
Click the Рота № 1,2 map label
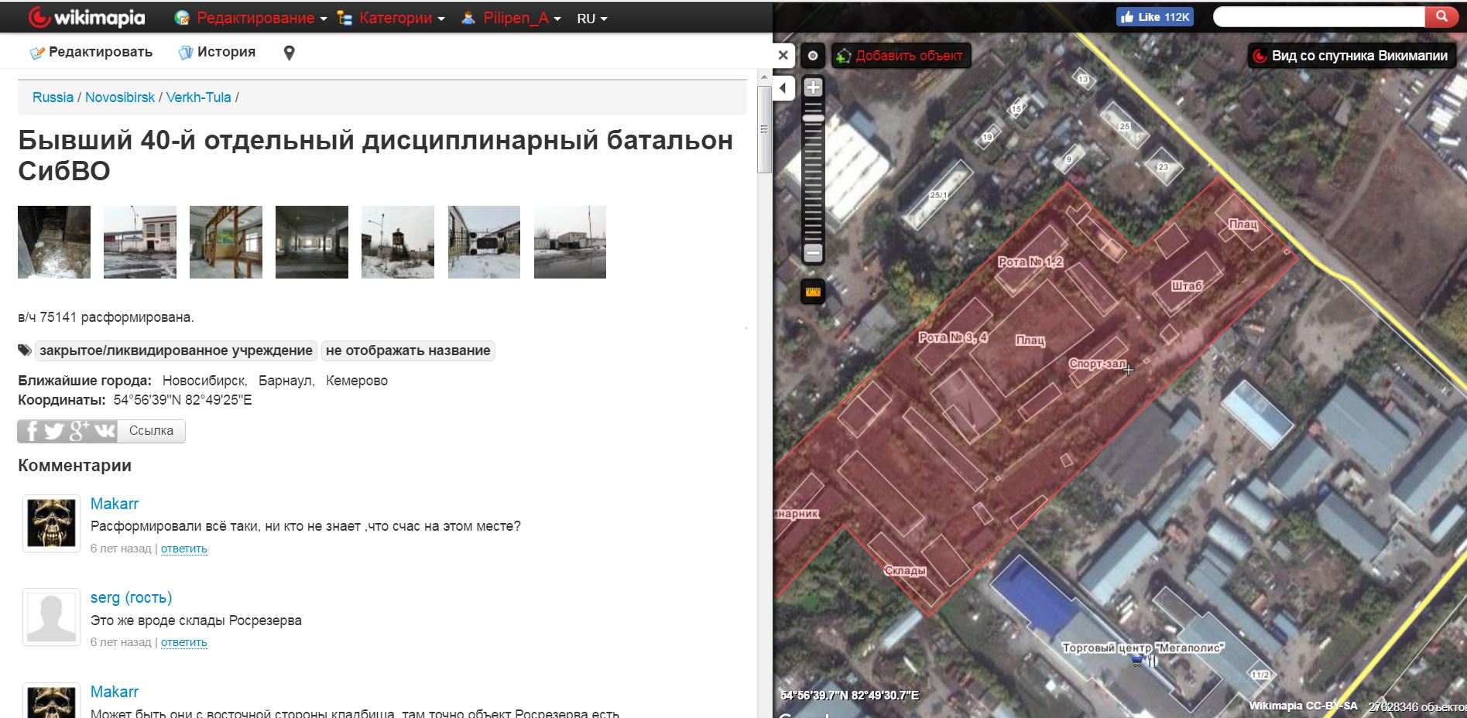(1030, 262)
